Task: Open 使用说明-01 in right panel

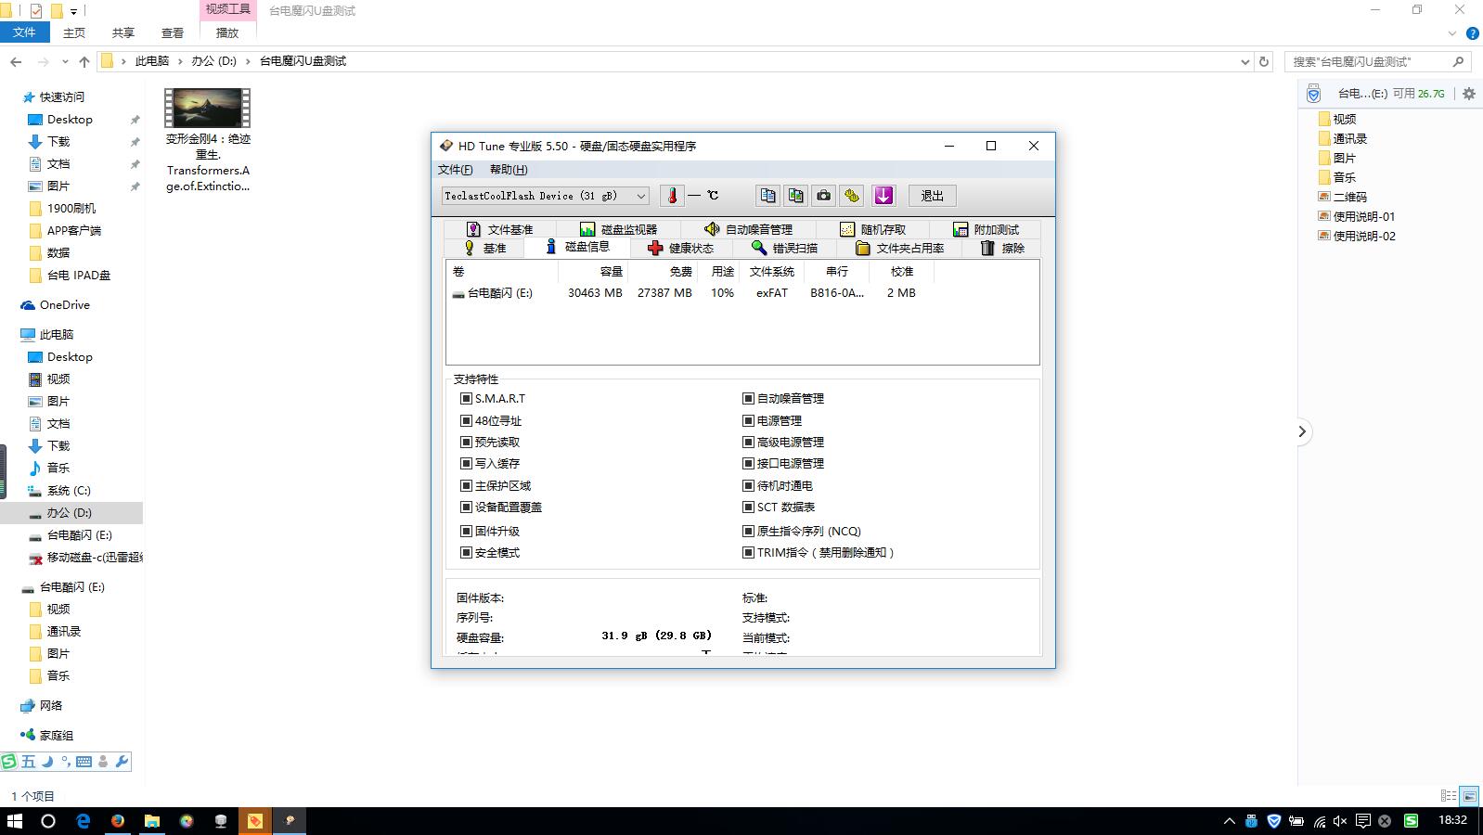Action: 1363,216
